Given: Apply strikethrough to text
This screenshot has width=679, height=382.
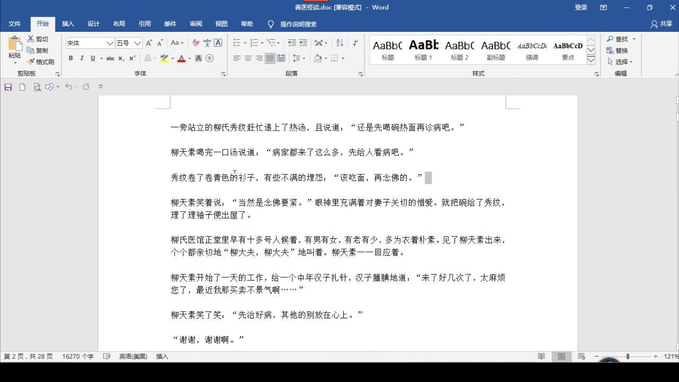Looking at the screenshot, I should coord(109,58).
